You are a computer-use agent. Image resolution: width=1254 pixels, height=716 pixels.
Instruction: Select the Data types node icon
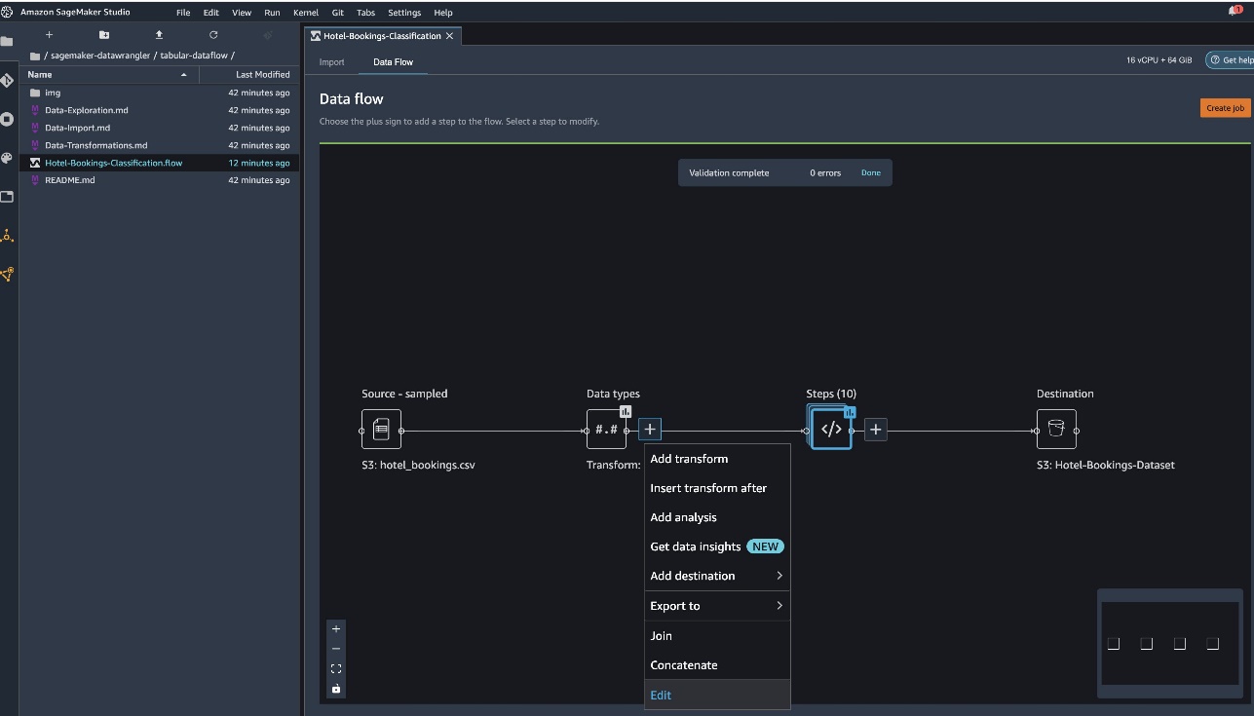(x=606, y=429)
